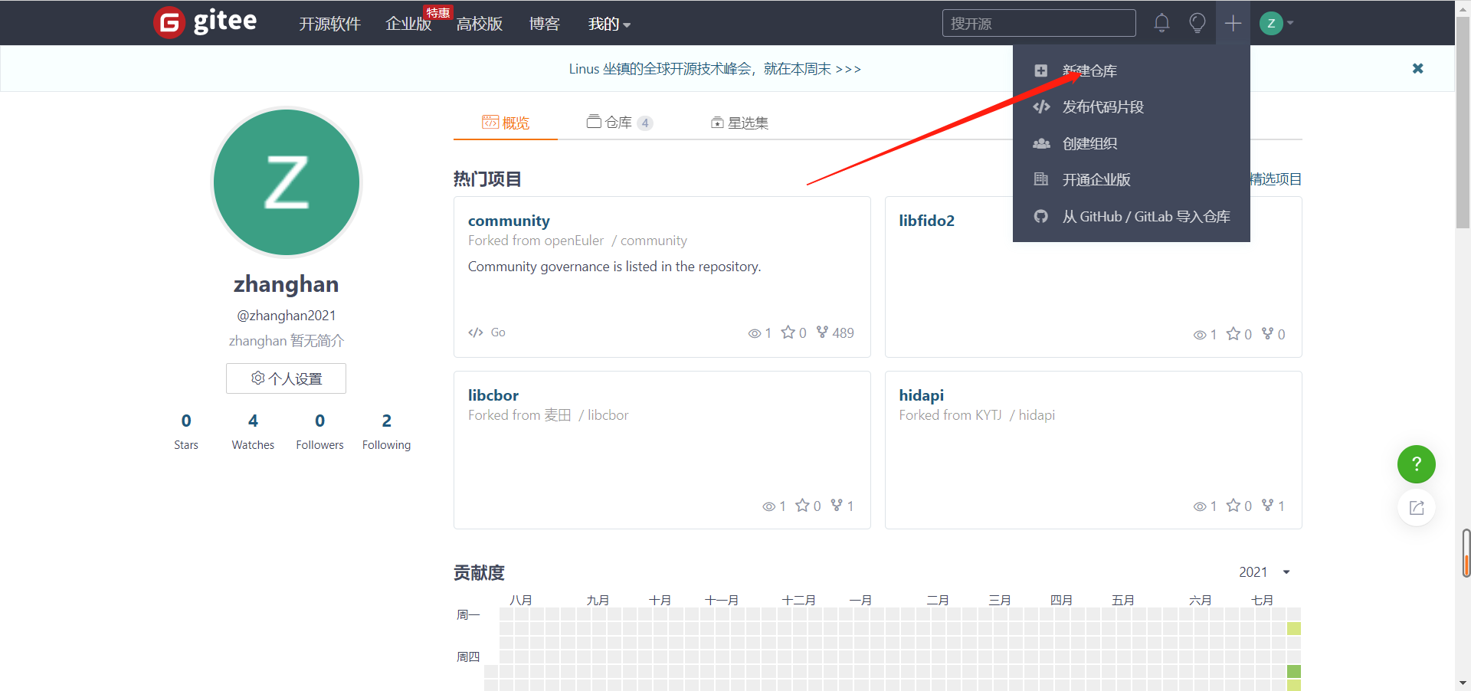Open the floating help question-mark button
The width and height of the screenshot is (1471, 691).
coord(1416,464)
